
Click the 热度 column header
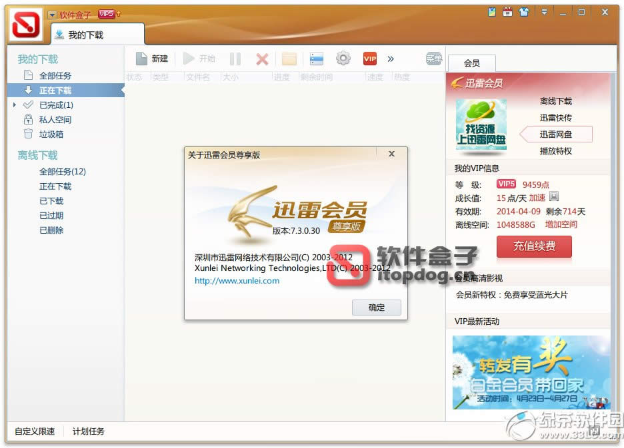tap(402, 77)
